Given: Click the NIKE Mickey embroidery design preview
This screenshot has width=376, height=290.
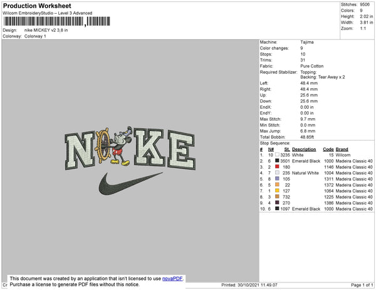Looking at the screenshot, I should [130, 161].
